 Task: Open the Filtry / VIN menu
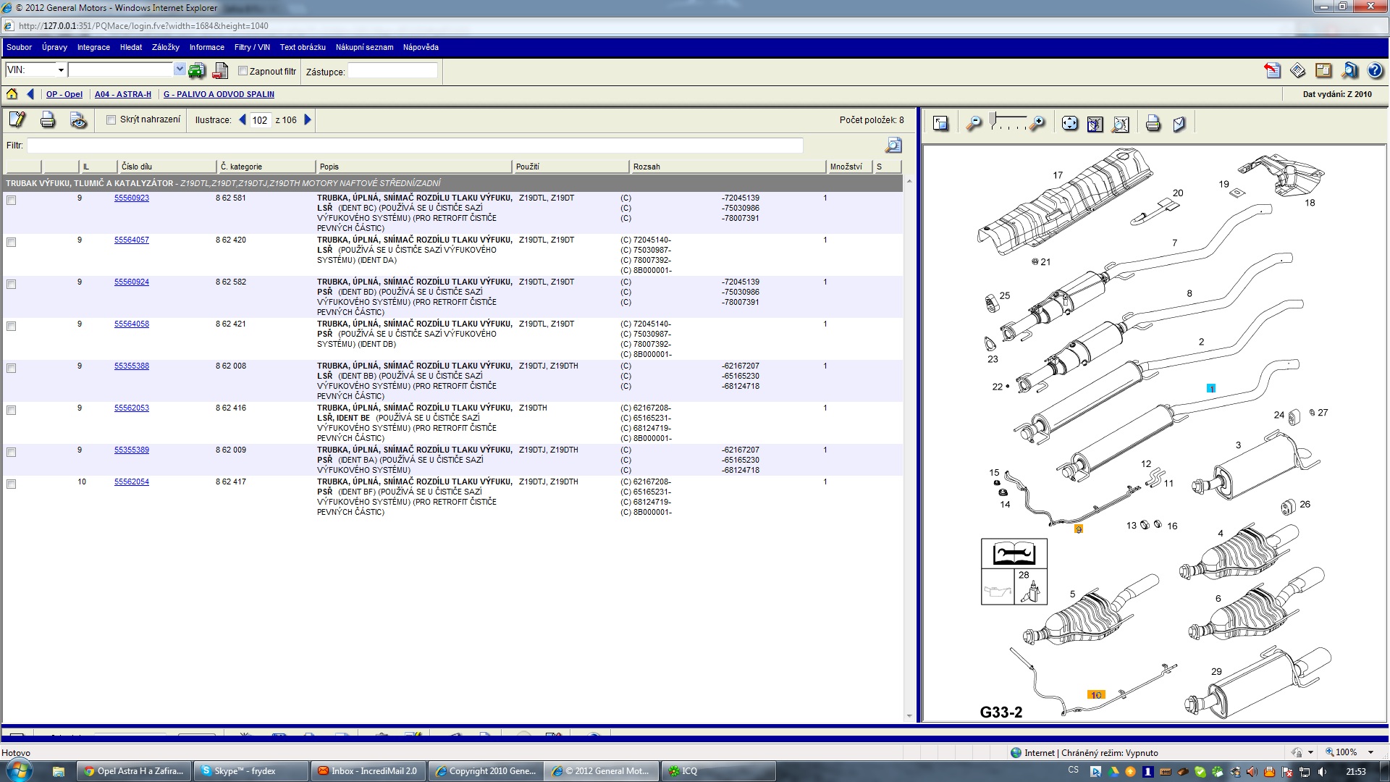click(x=252, y=47)
